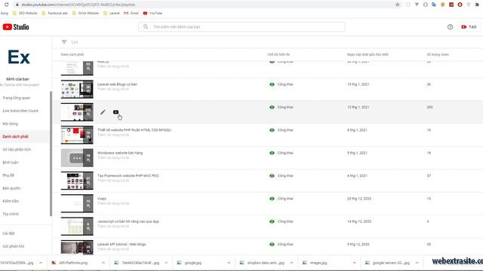Viewport: 483px width, 271px height.
Task: Click the sidebar vertical scrollbar
Action: click(51, 154)
